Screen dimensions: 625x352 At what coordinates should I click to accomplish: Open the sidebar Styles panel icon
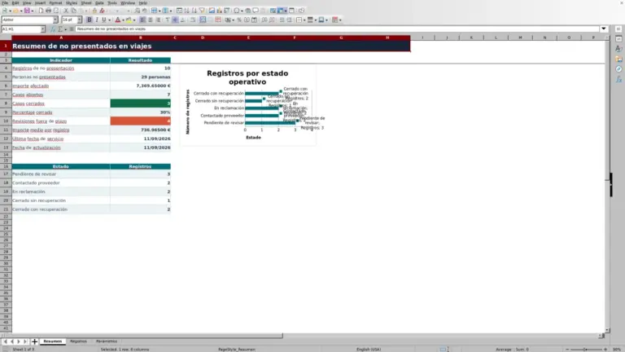coord(618,49)
